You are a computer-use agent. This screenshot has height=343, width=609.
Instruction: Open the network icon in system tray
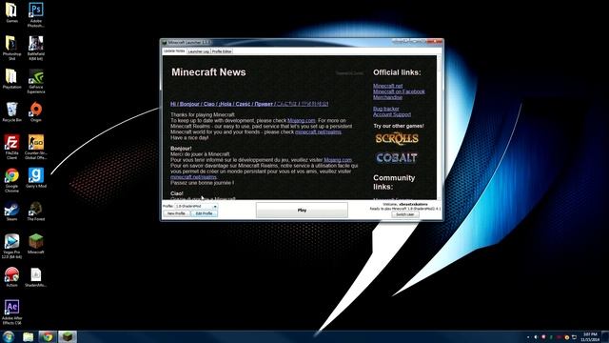pos(574,337)
